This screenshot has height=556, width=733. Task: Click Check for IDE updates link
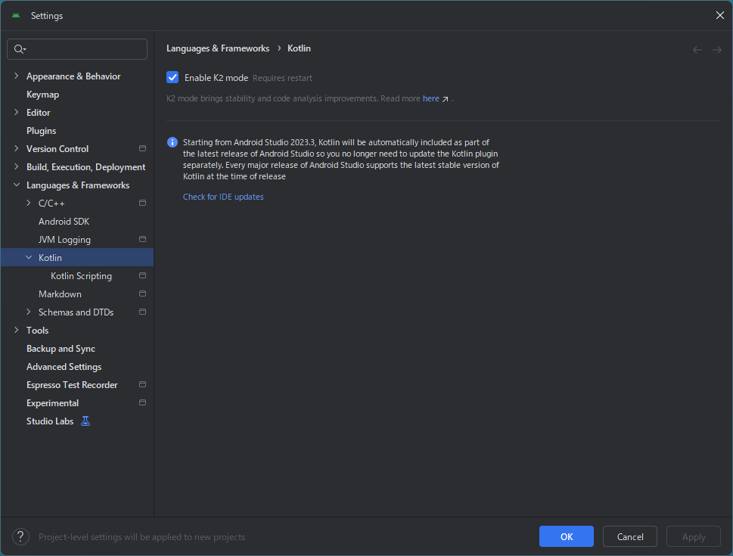[x=223, y=197]
